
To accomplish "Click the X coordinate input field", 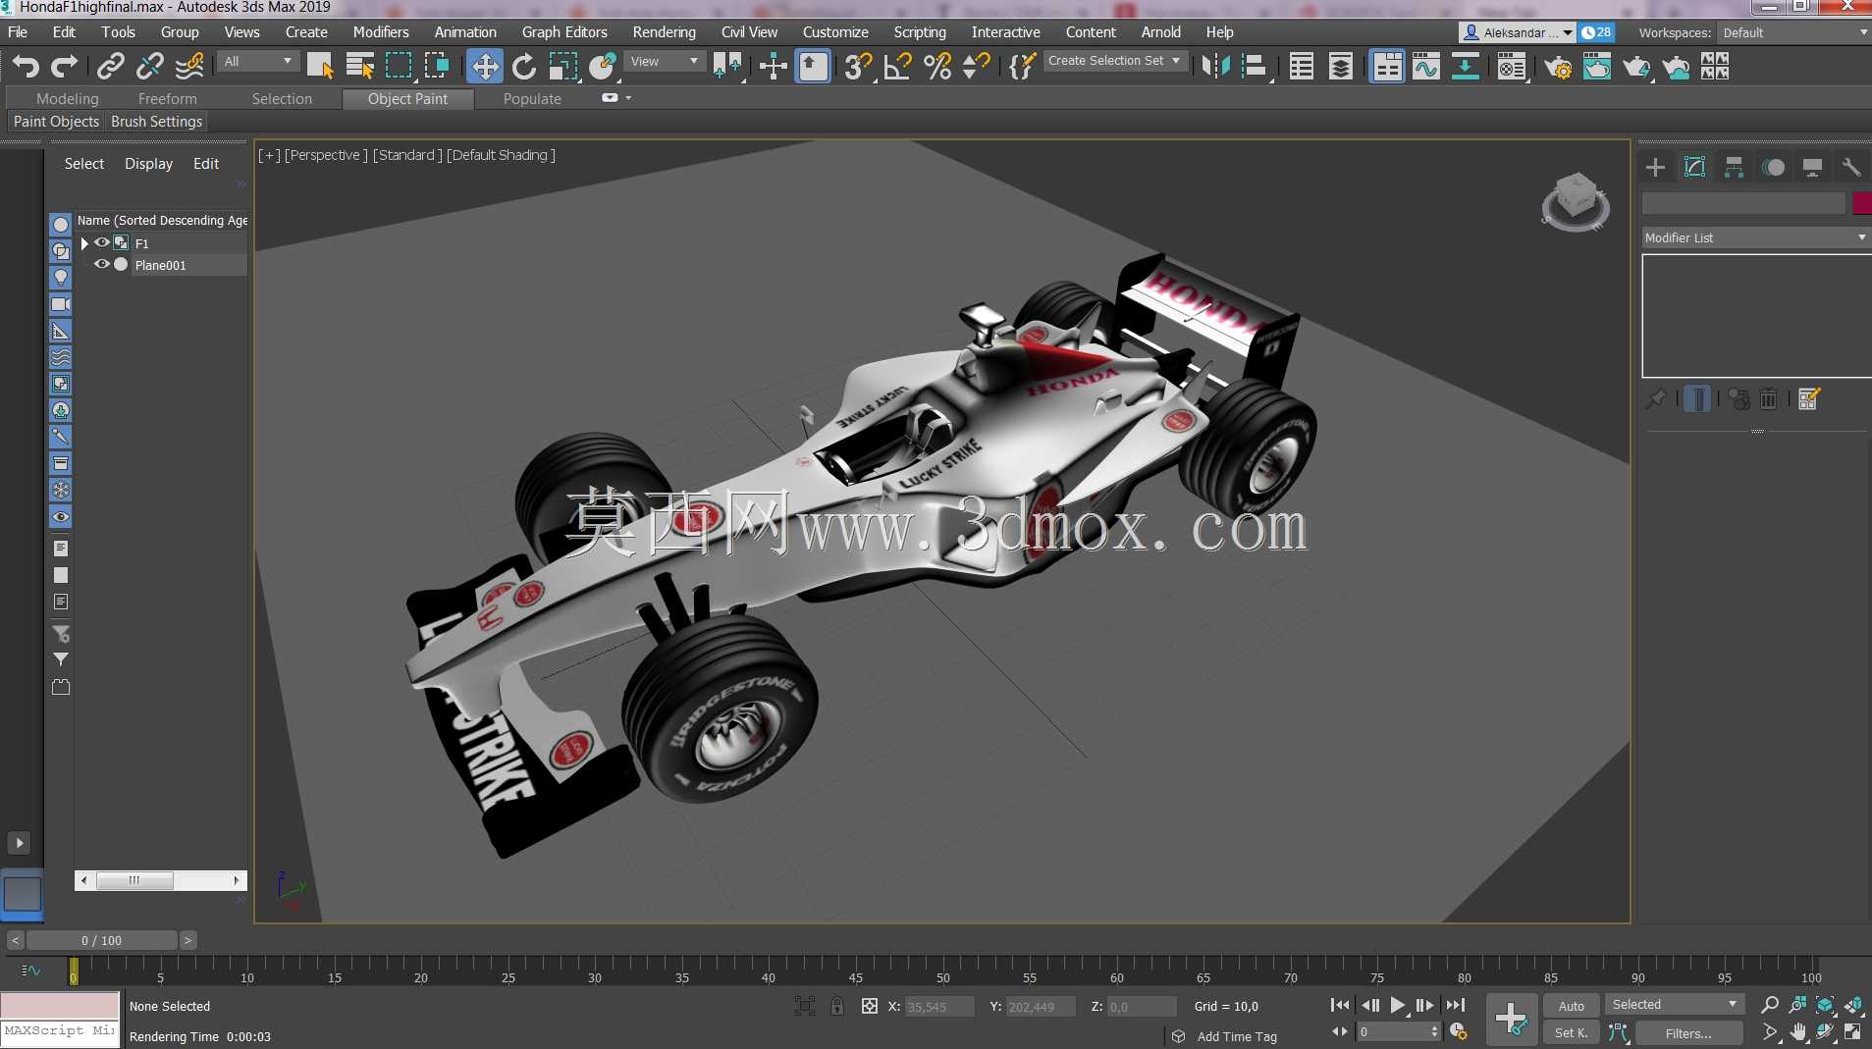I will 939,1007.
